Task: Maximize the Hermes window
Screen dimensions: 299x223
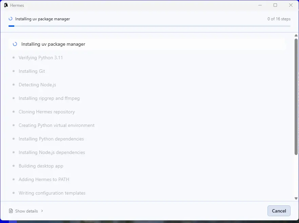Action: pos(275,5)
